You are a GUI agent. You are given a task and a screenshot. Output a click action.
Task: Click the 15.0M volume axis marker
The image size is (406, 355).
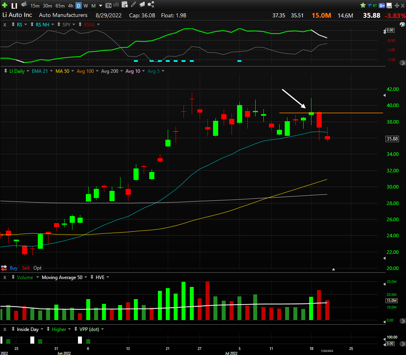pos(391,301)
